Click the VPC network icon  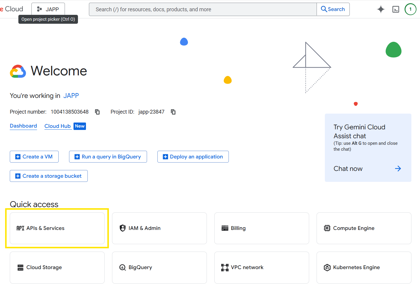click(225, 268)
